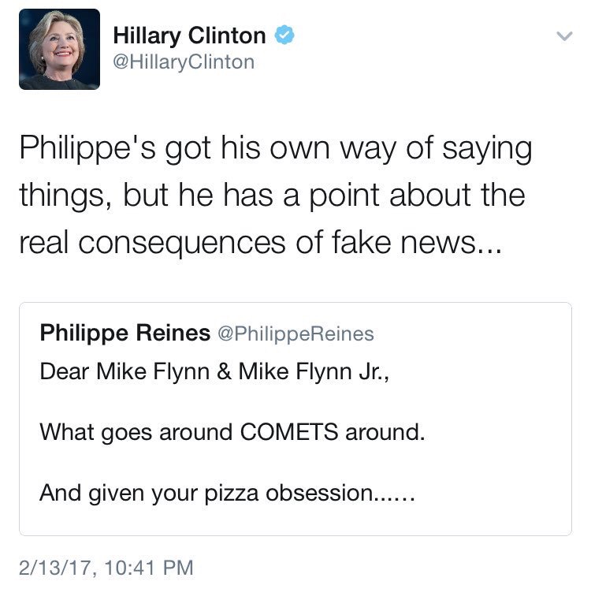
Task: Click the tweet line starting "things, but he has"
Action: click(271, 194)
